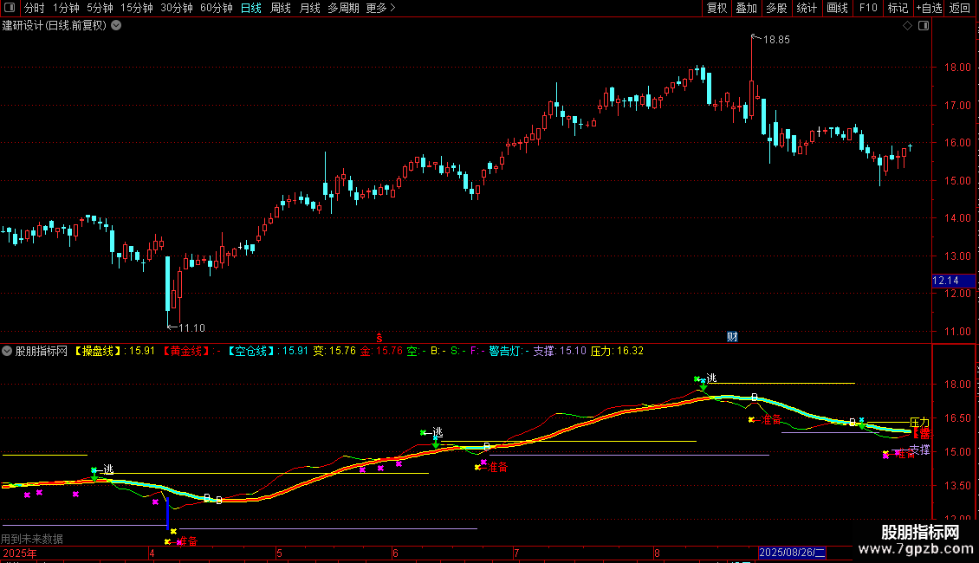Switch to the 分时 tab
Image resolution: width=979 pixels, height=563 pixels.
[x=35, y=8]
